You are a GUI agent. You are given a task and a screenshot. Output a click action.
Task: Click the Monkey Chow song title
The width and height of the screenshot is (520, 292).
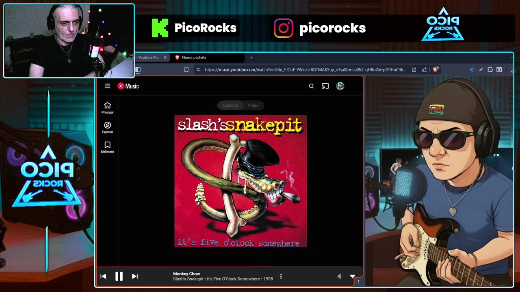186,274
